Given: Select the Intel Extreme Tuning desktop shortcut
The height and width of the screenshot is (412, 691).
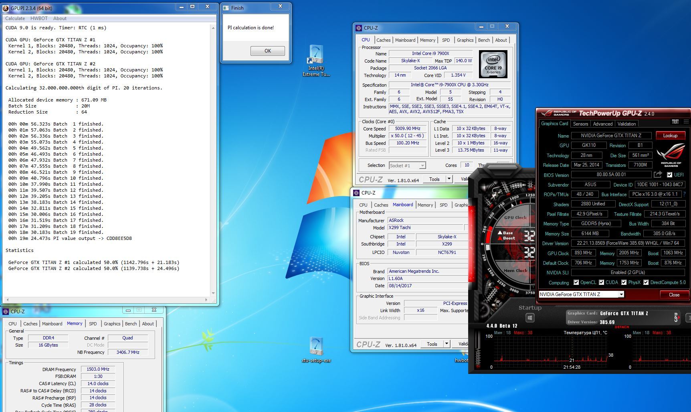Looking at the screenshot, I should click(316, 61).
